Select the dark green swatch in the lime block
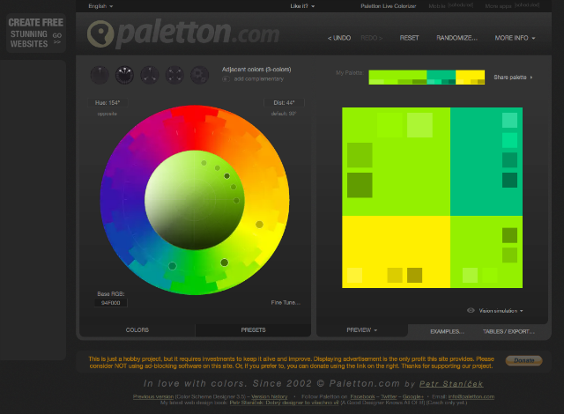 click(x=360, y=185)
